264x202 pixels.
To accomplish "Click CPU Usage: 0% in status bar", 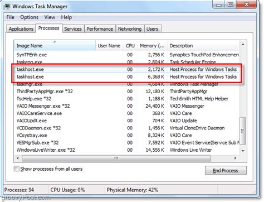I will coord(67,190).
